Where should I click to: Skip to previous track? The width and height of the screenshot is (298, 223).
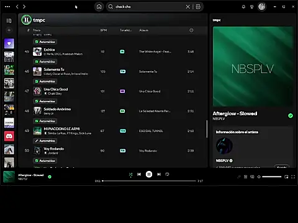tap(139, 175)
